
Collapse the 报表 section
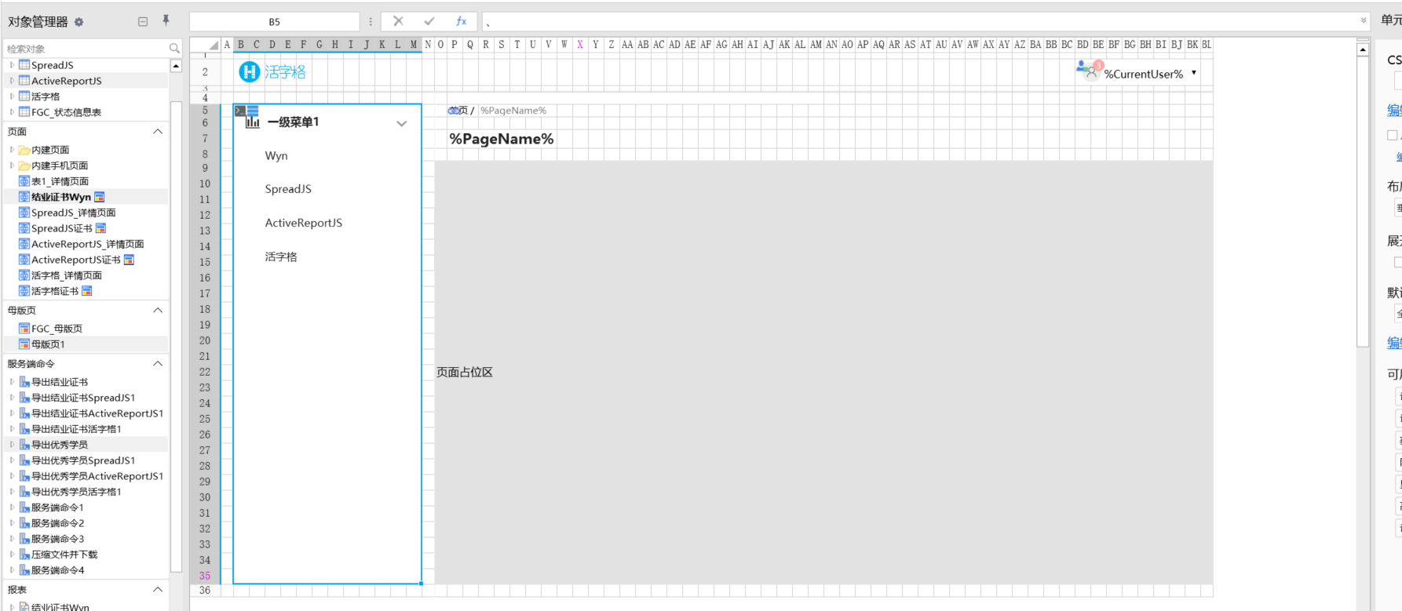click(x=158, y=590)
